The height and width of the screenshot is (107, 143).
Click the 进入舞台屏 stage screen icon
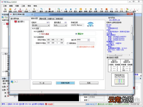(x=49, y=10)
